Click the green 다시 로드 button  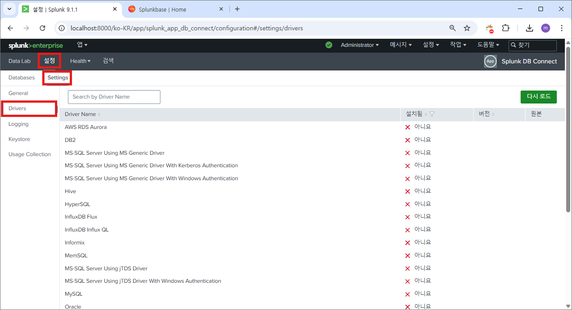click(x=538, y=97)
